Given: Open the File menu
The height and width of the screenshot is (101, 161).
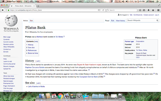Looking at the screenshot, I should pyautogui.click(x=25, y=1).
